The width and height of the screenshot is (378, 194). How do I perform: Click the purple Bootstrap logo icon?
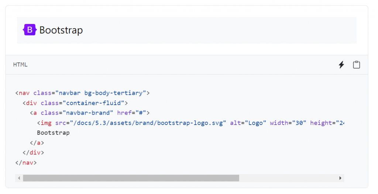[x=30, y=30]
